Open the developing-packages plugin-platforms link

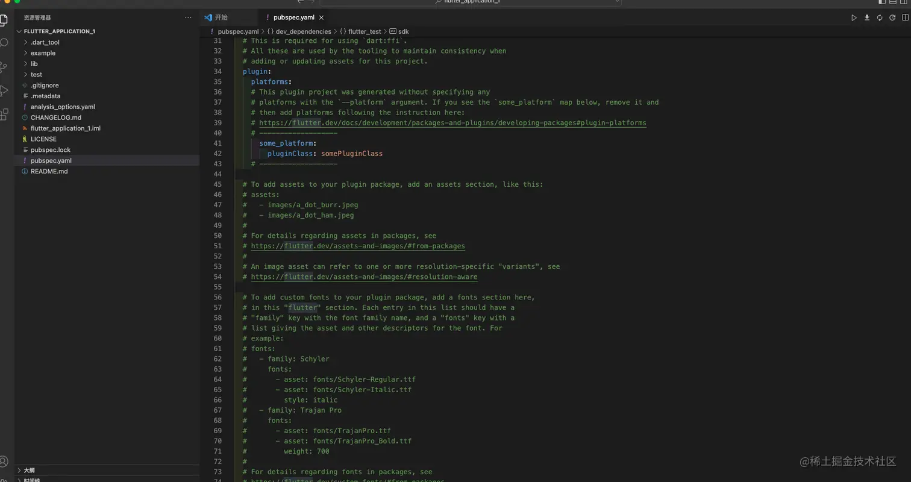(452, 123)
